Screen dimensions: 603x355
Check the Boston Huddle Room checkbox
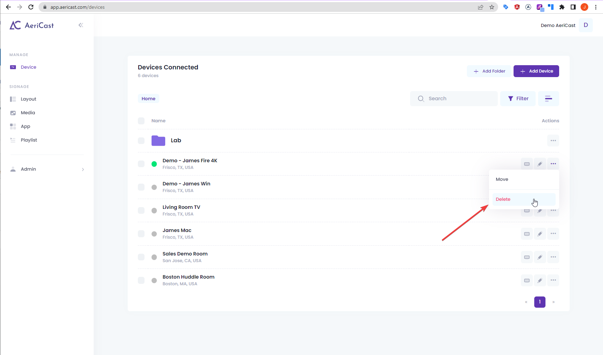[141, 280]
